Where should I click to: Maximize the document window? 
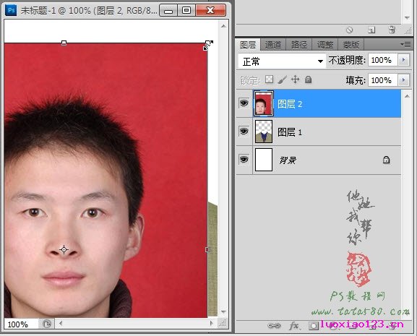click(x=186, y=11)
